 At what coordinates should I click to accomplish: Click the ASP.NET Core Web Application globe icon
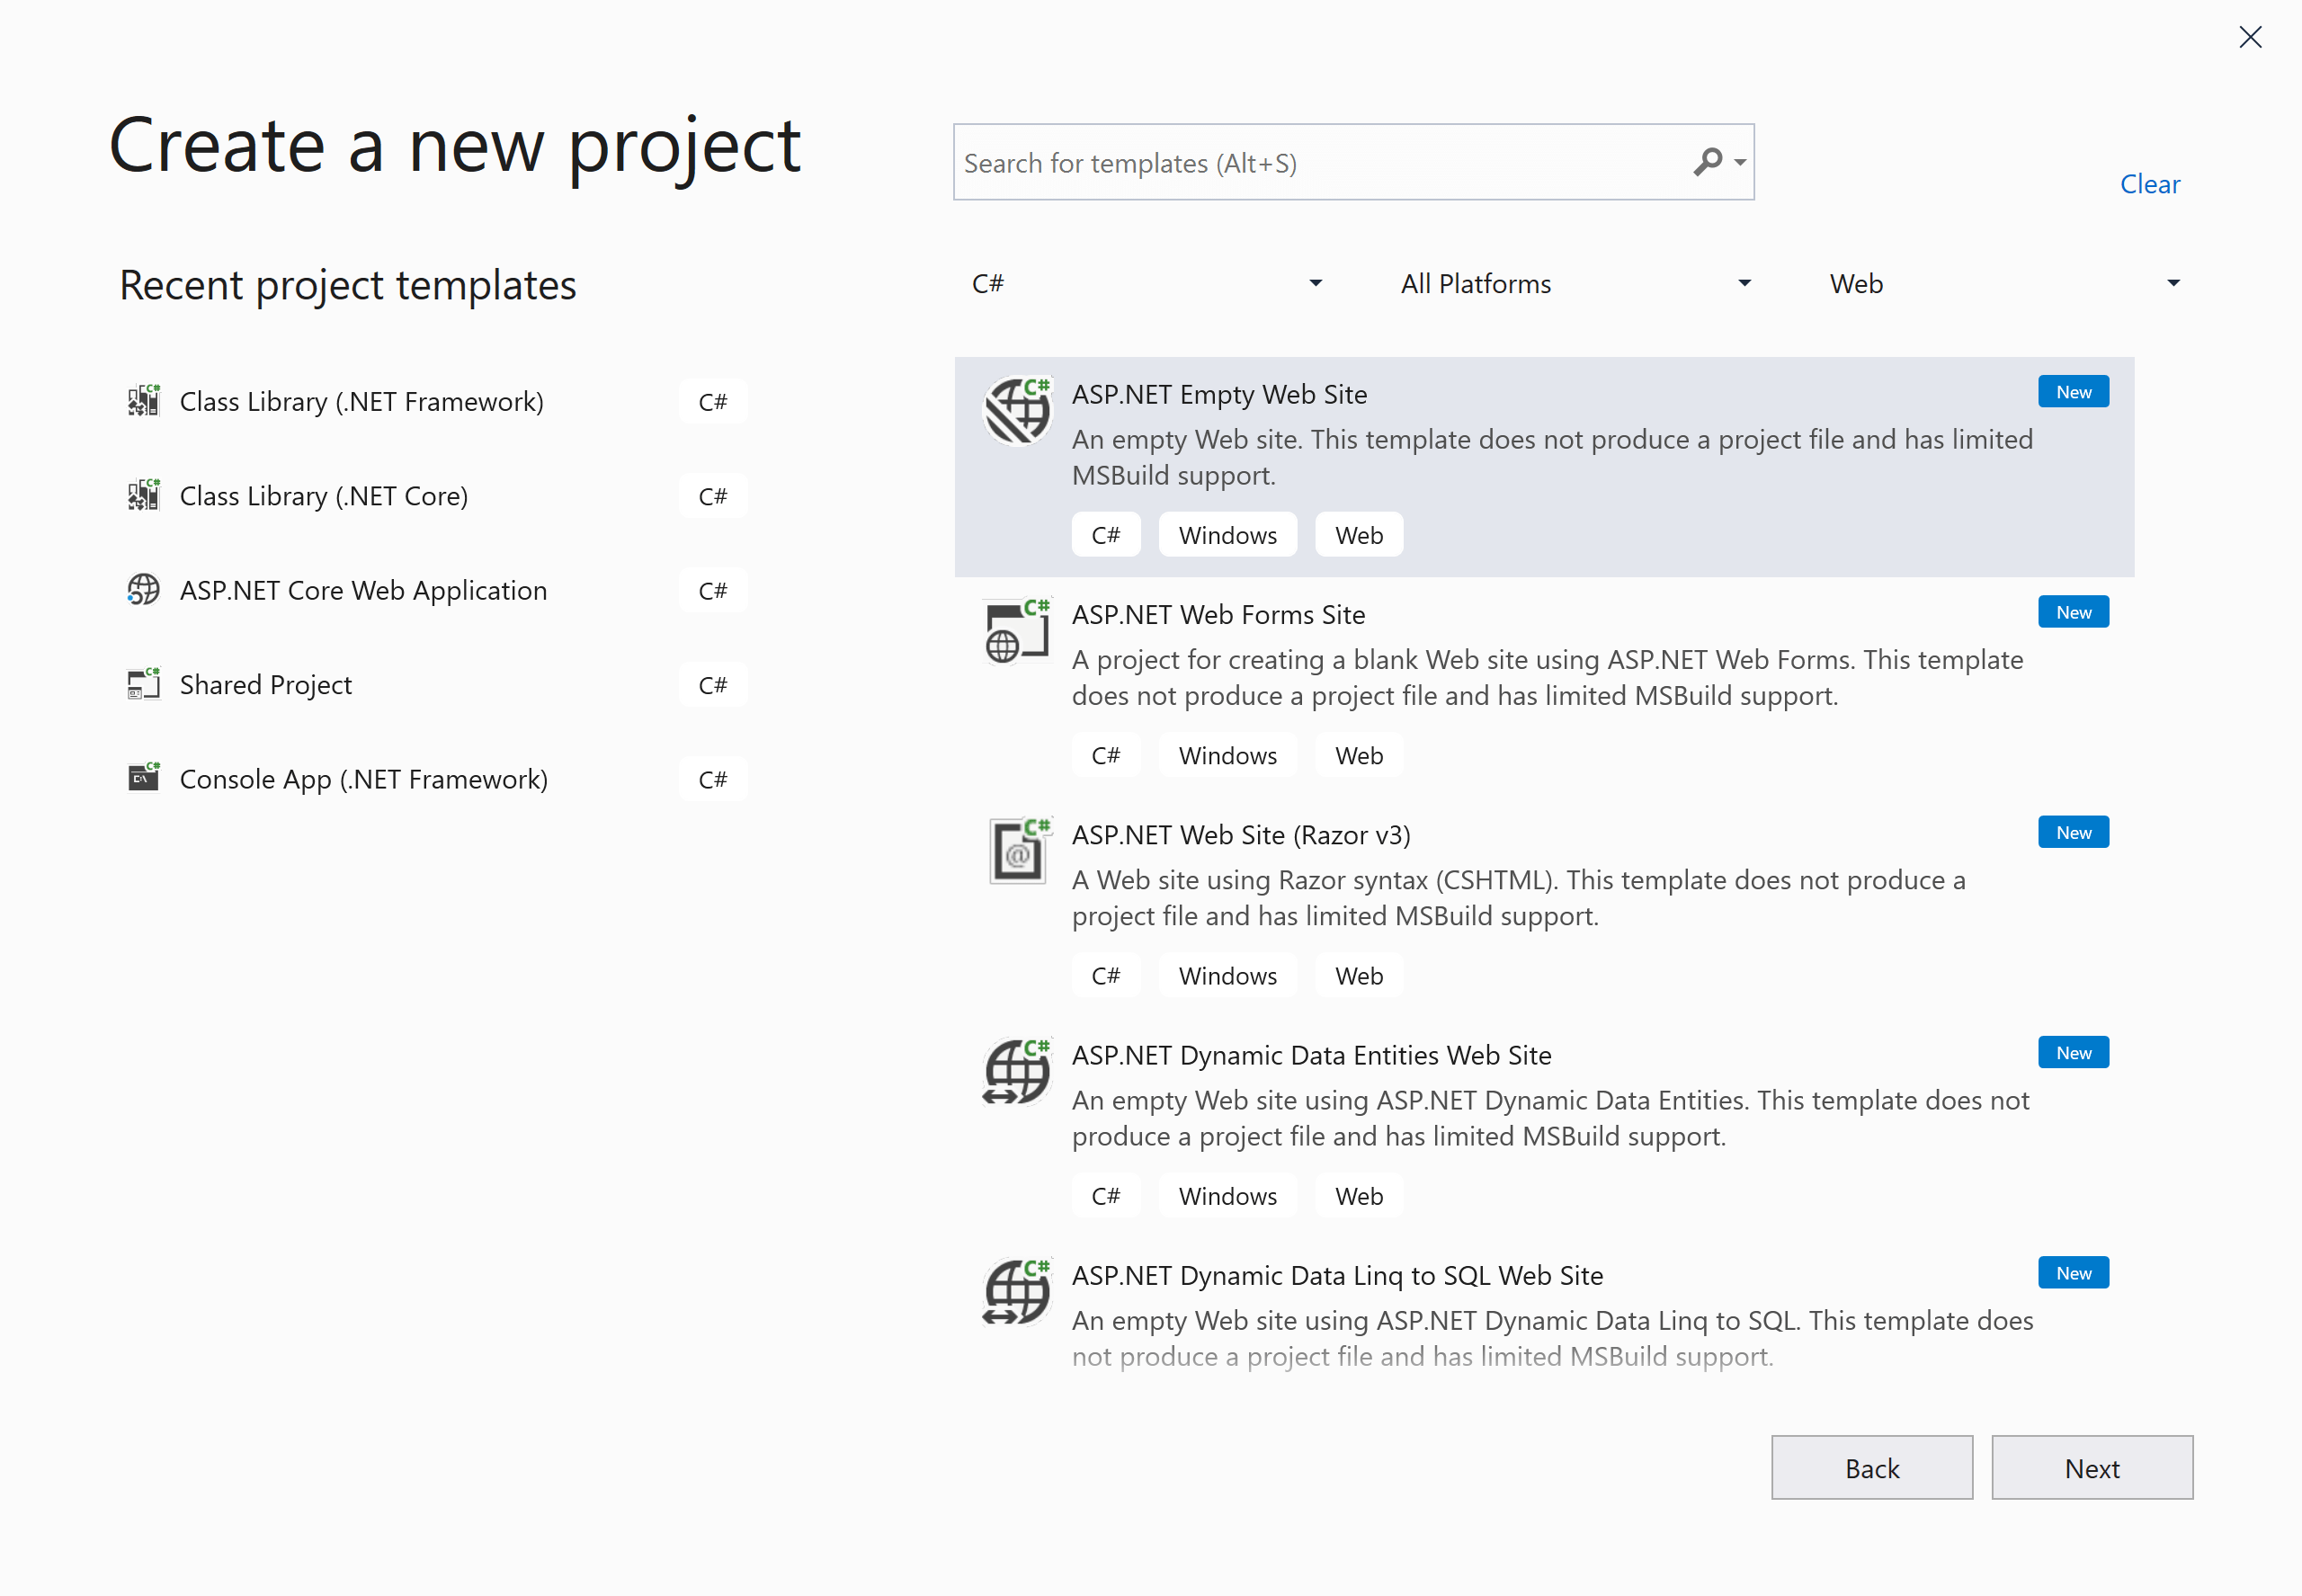143,590
